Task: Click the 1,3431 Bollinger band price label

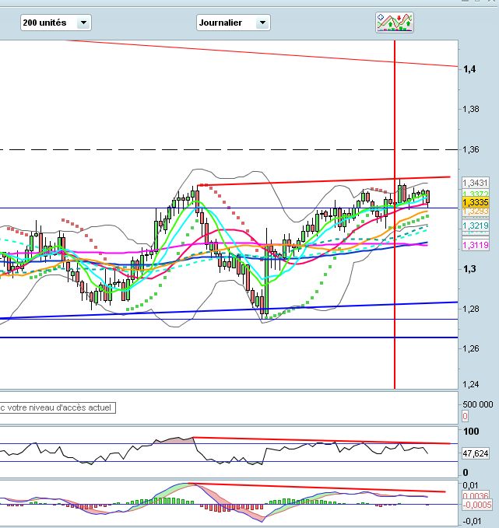Action: [x=476, y=183]
